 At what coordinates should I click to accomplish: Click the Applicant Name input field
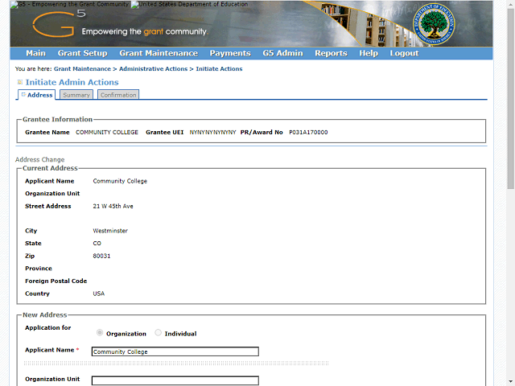coord(175,351)
